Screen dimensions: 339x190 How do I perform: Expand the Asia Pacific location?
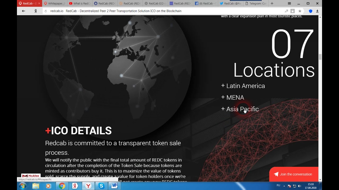(240, 109)
